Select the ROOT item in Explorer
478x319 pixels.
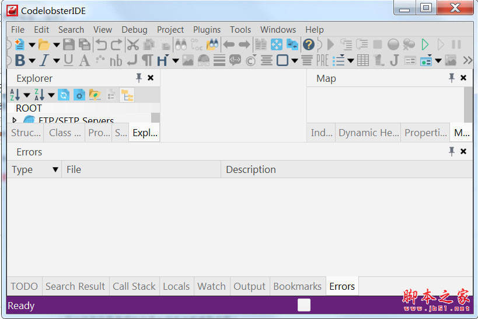coord(29,108)
